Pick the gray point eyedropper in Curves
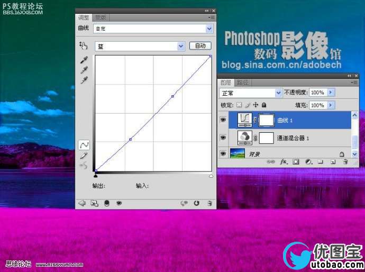The image size is (365, 272). [84, 70]
